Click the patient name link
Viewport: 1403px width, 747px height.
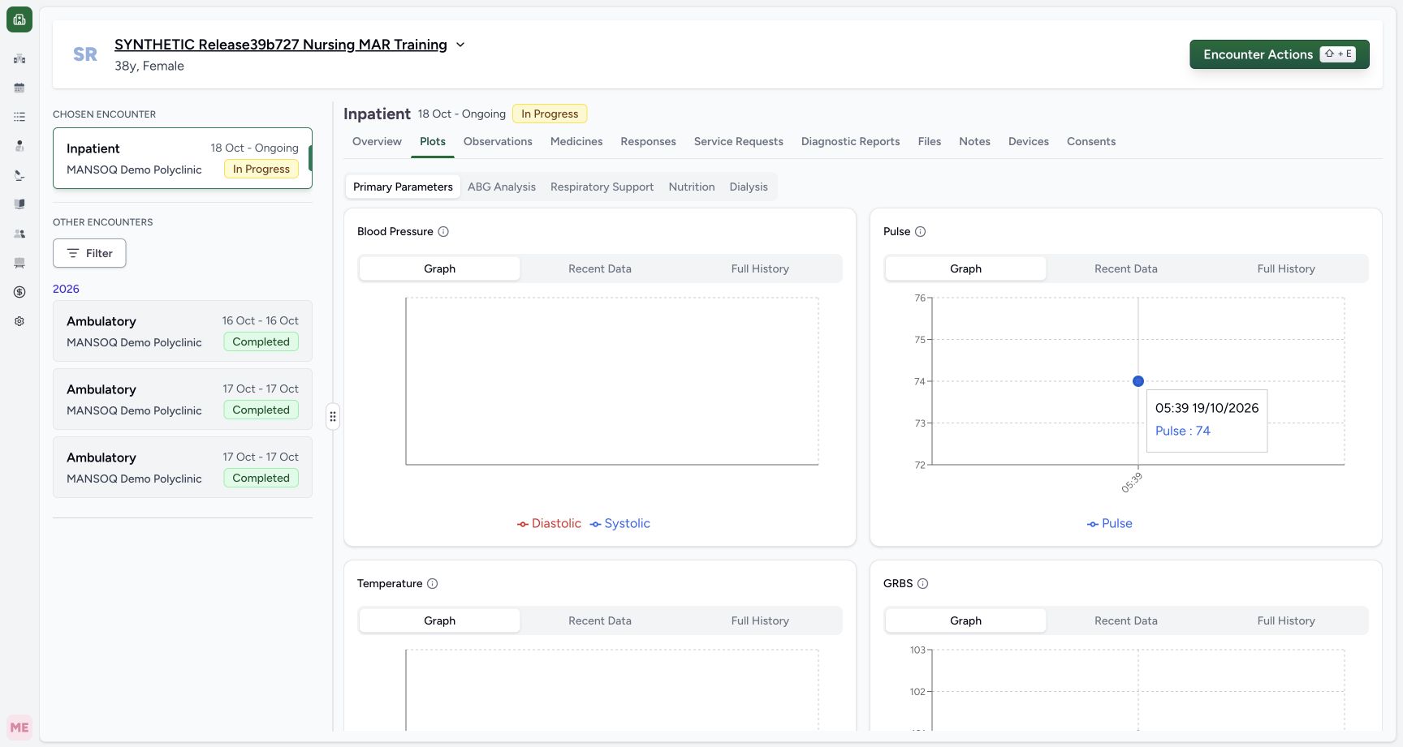click(281, 45)
